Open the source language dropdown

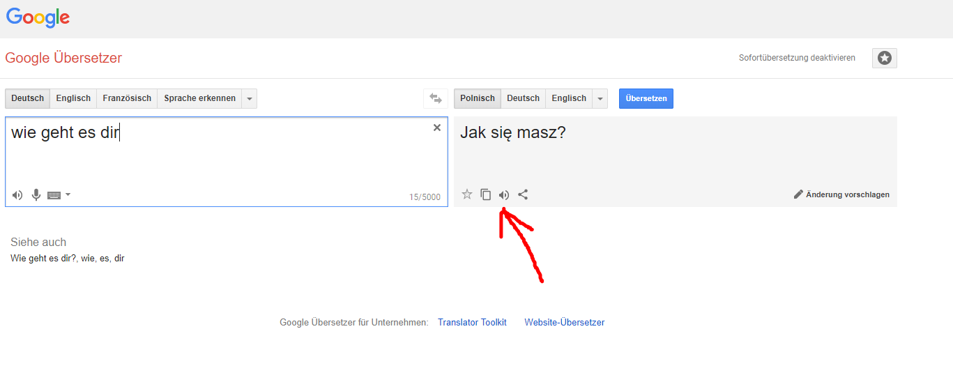tap(250, 98)
